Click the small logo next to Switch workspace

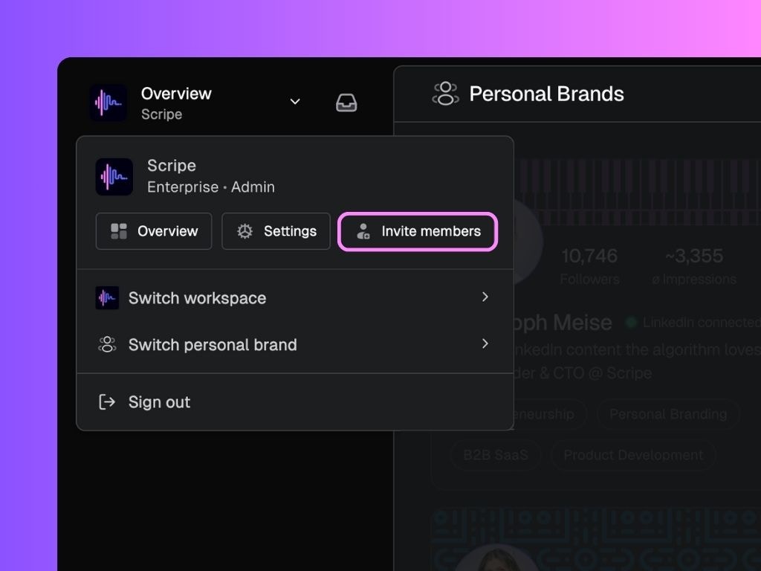107,297
